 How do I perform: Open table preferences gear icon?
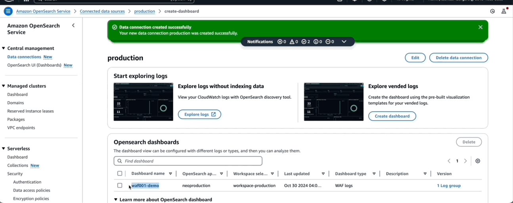pyautogui.click(x=478, y=161)
